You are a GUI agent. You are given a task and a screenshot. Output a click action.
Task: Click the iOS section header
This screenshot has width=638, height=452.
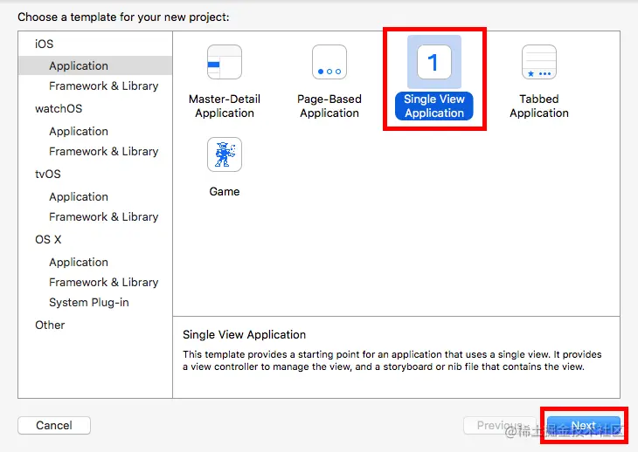(x=44, y=44)
